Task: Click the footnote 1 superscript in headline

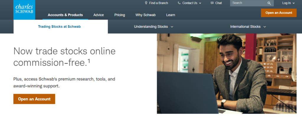Action: point(89,61)
